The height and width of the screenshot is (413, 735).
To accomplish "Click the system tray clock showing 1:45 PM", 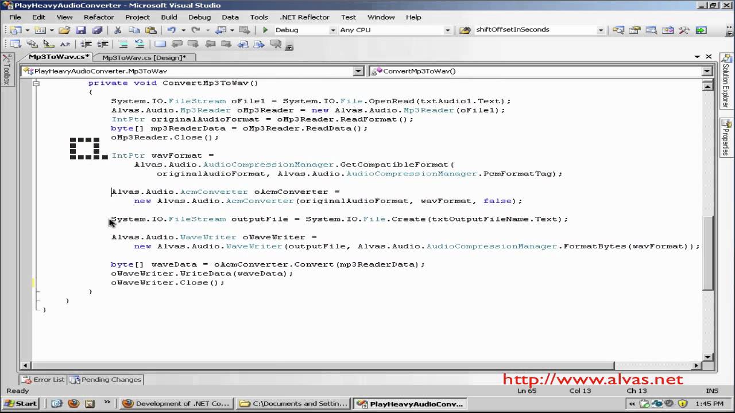I will point(709,403).
